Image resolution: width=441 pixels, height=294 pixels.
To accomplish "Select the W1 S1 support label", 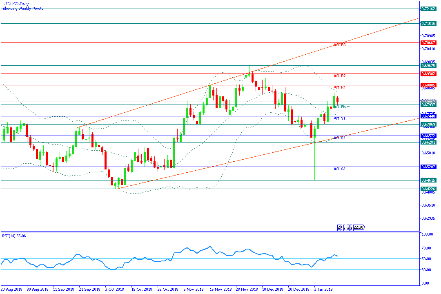I will [x=340, y=118].
